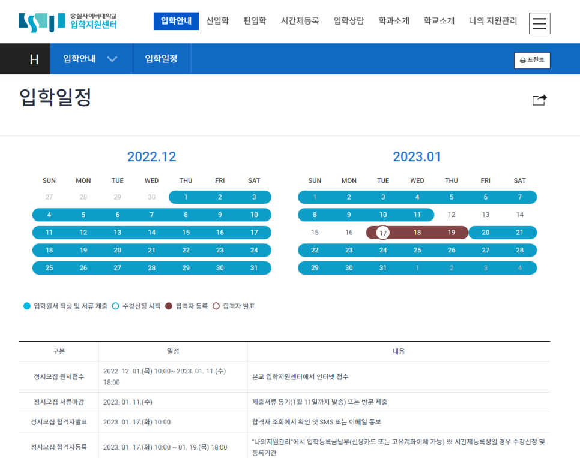580x458 pixels.
Task: Click '본교 입학지원센터에서 인터넷 접수' text
Action: pos(300,376)
